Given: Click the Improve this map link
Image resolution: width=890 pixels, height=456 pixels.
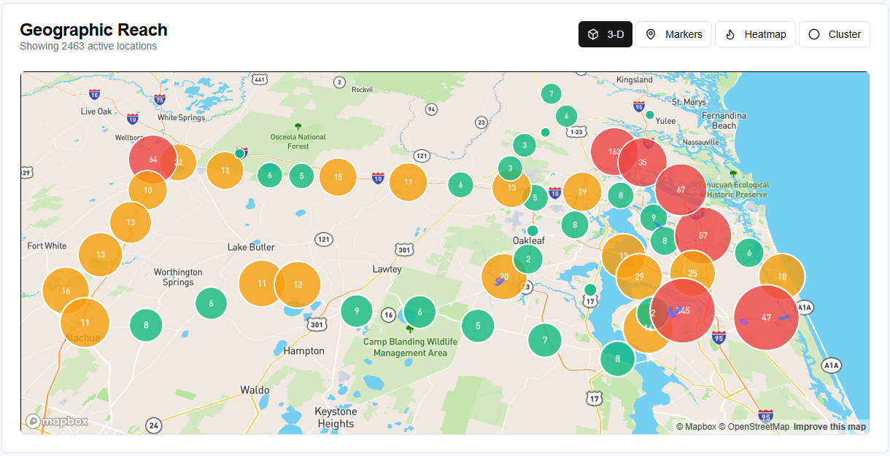Looking at the screenshot, I should click(x=829, y=427).
